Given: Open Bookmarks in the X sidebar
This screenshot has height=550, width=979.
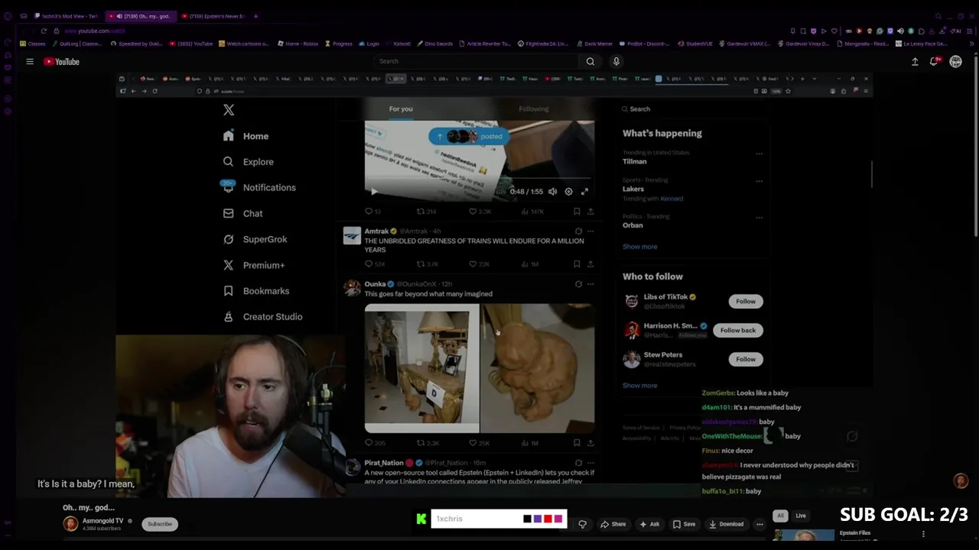Looking at the screenshot, I should (x=255, y=291).
